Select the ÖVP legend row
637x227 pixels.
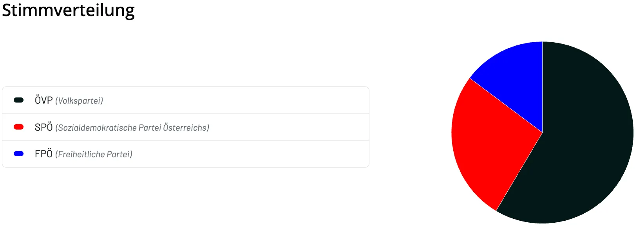click(x=186, y=100)
